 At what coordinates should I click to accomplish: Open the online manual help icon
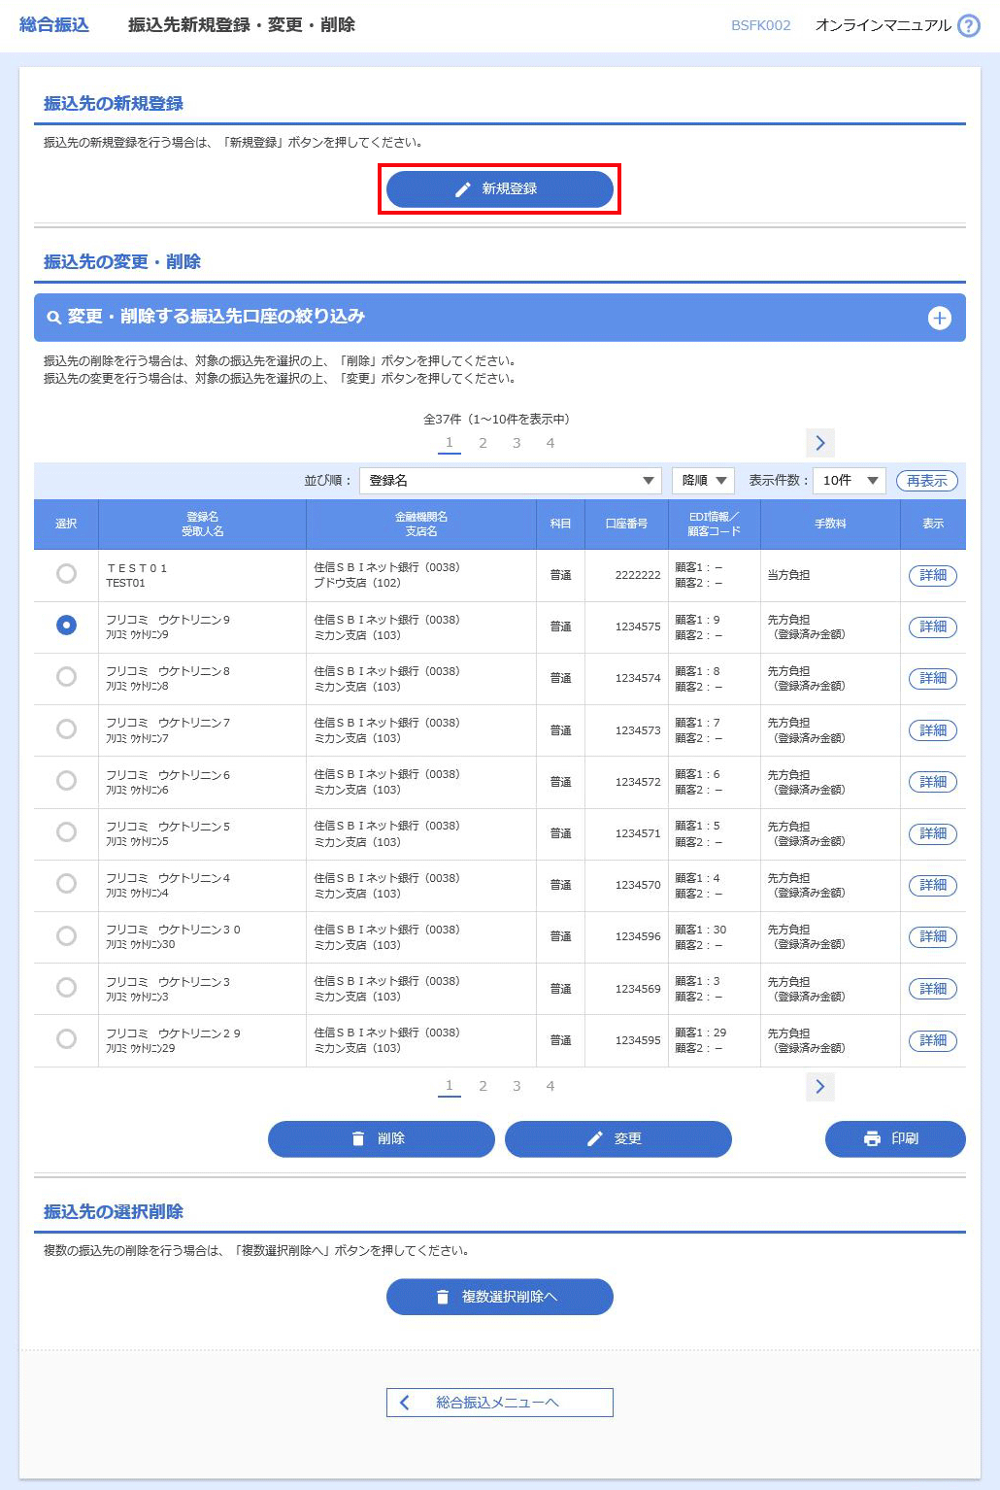968,25
